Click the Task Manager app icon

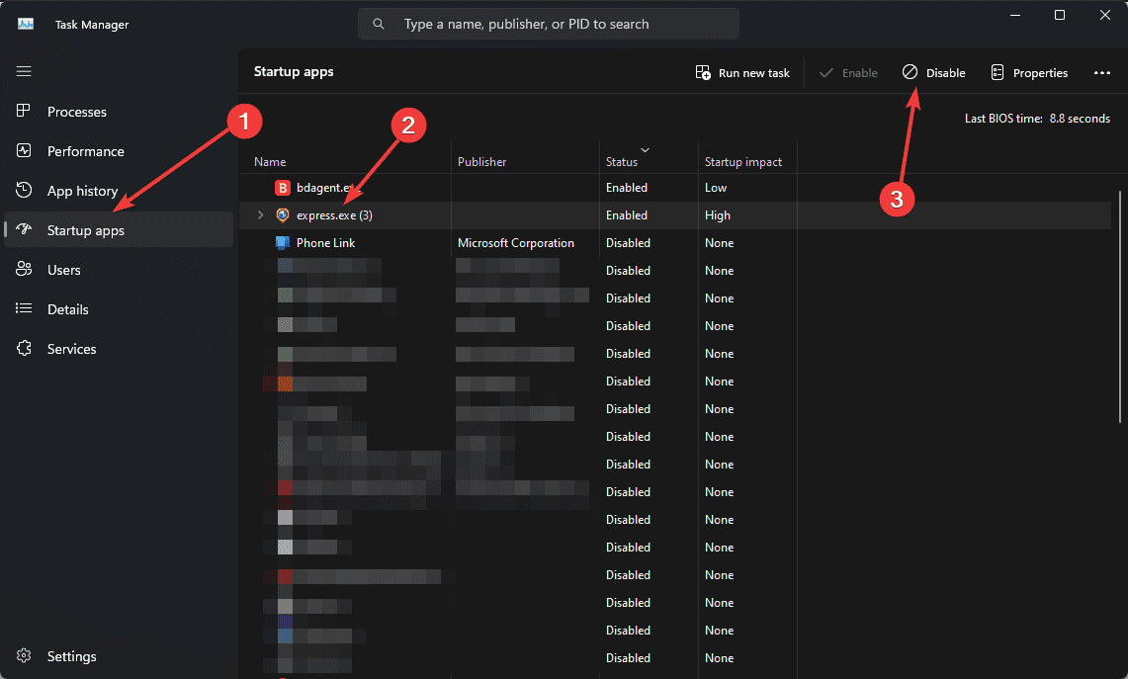[26, 24]
